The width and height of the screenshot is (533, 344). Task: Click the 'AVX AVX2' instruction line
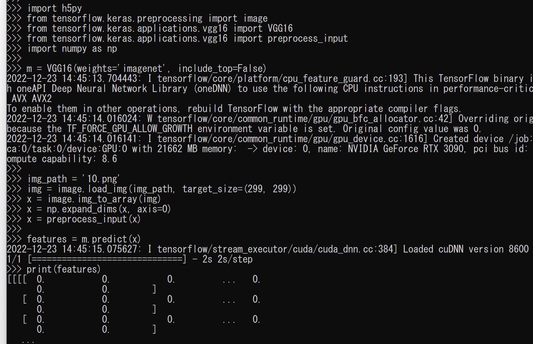[32, 99]
